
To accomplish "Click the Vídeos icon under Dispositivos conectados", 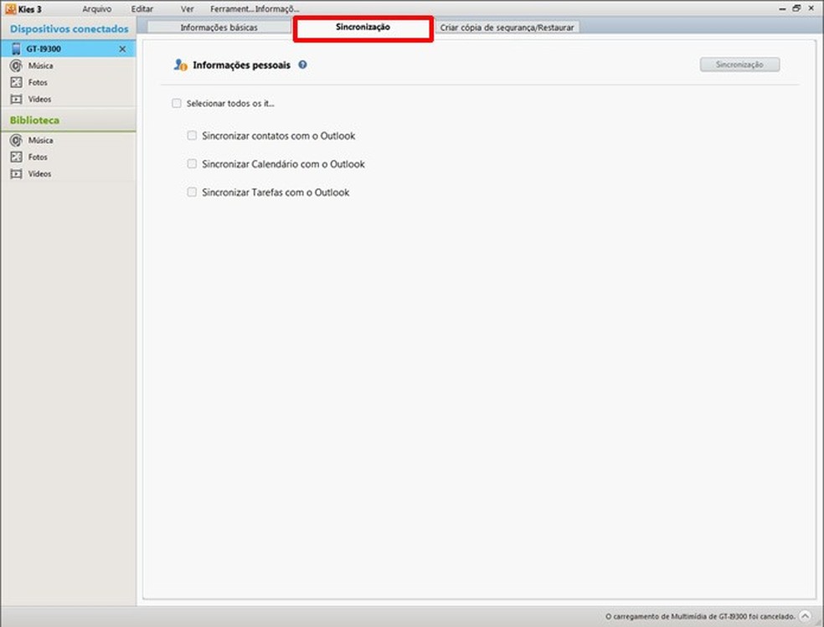I will pyautogui.click(x=16, y=100).
